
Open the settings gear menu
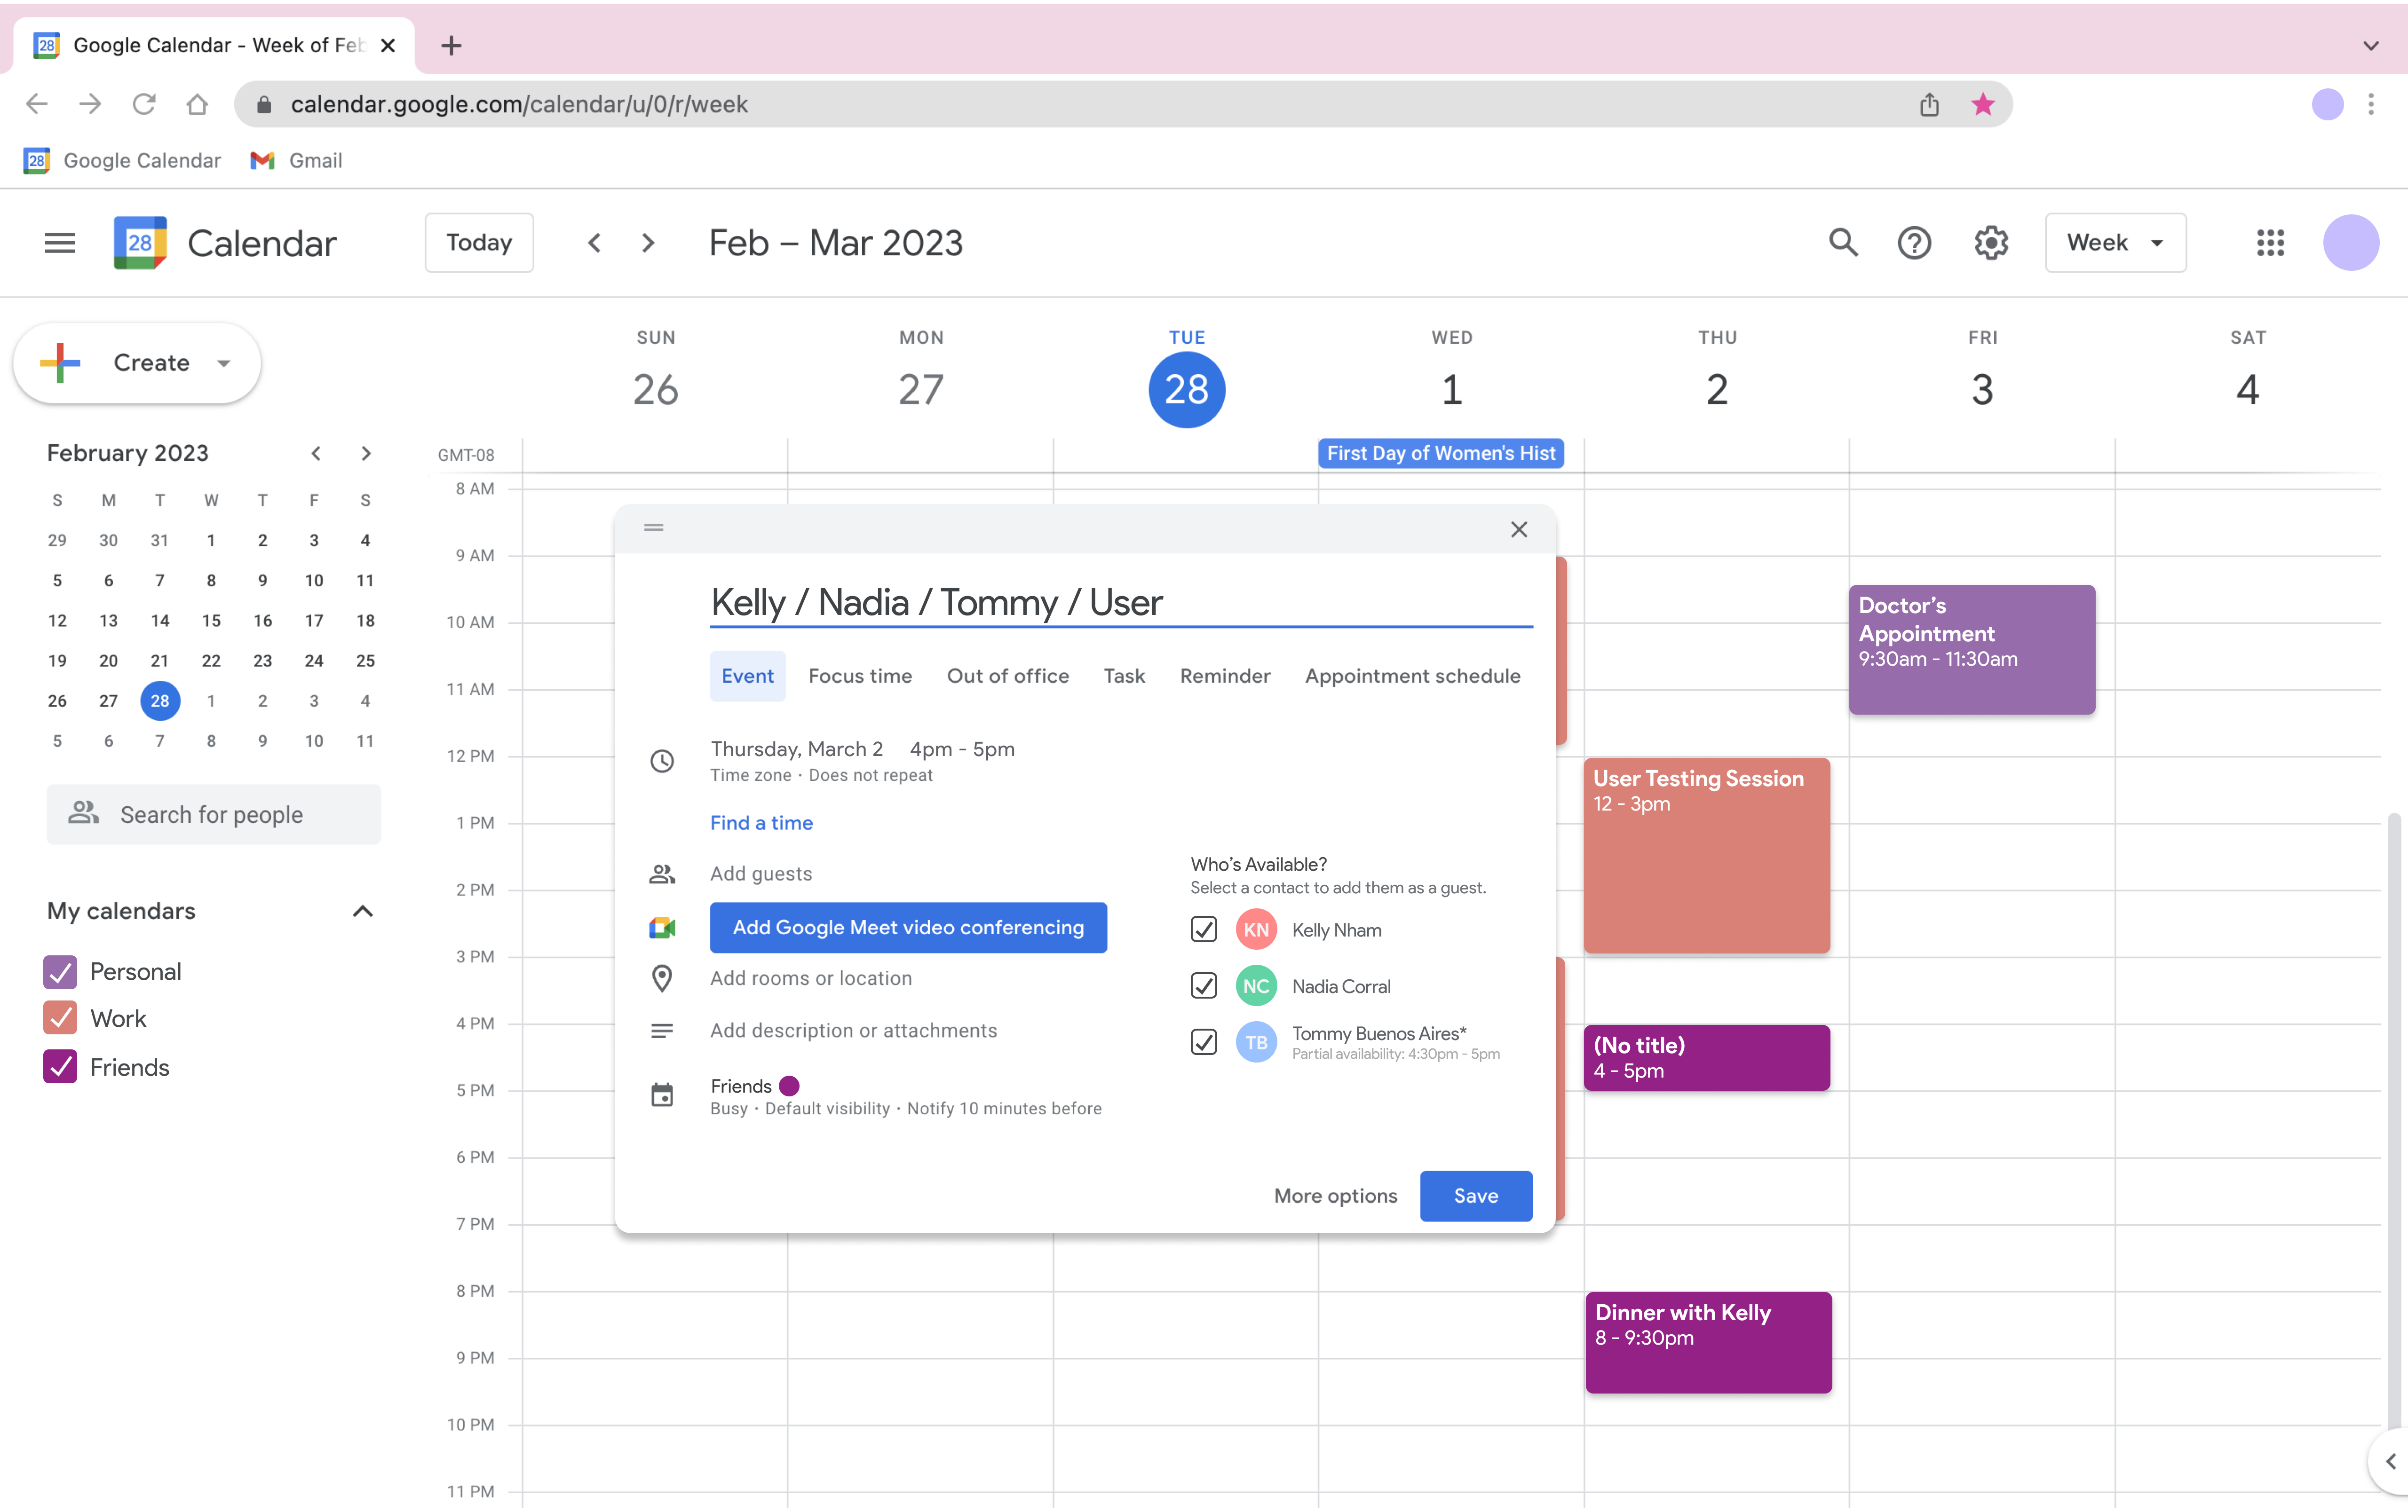[x=1990, y=243]
